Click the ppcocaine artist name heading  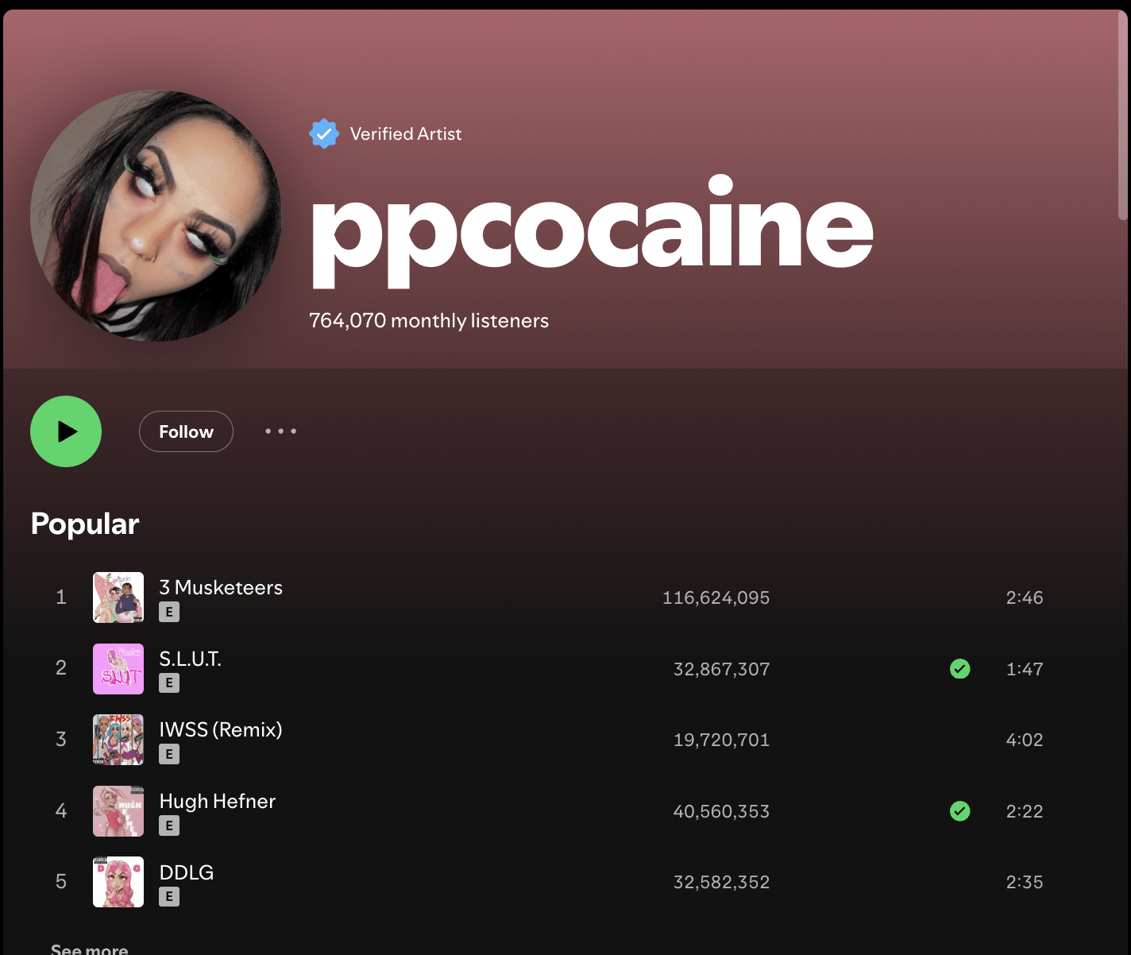coord(593,230)
